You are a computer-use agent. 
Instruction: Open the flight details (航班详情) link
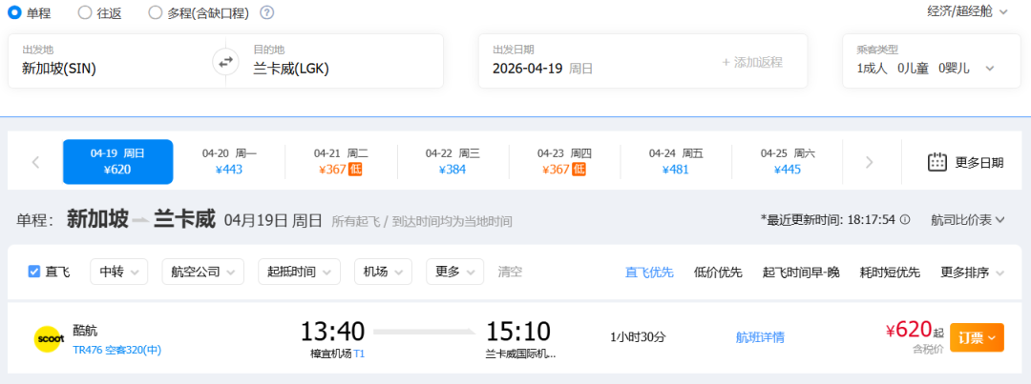click(760, 337)
